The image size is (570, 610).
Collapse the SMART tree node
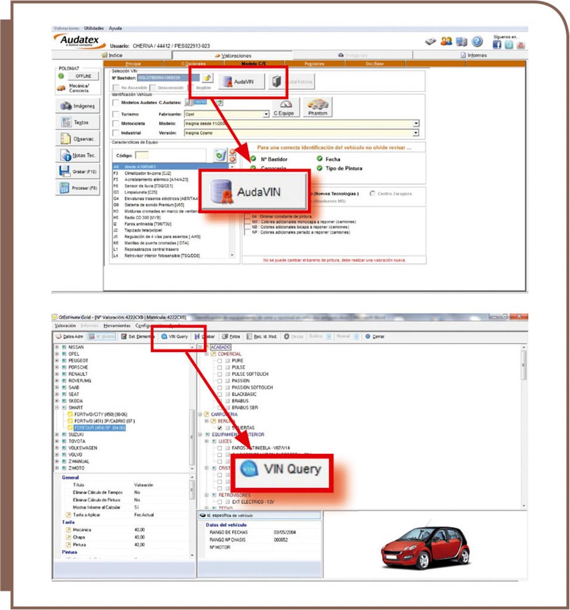57,407
